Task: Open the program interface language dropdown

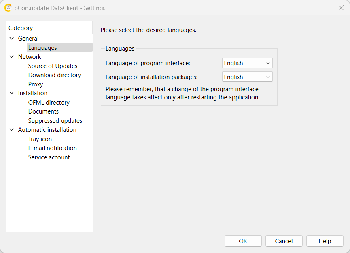Action: coord(247,63)
